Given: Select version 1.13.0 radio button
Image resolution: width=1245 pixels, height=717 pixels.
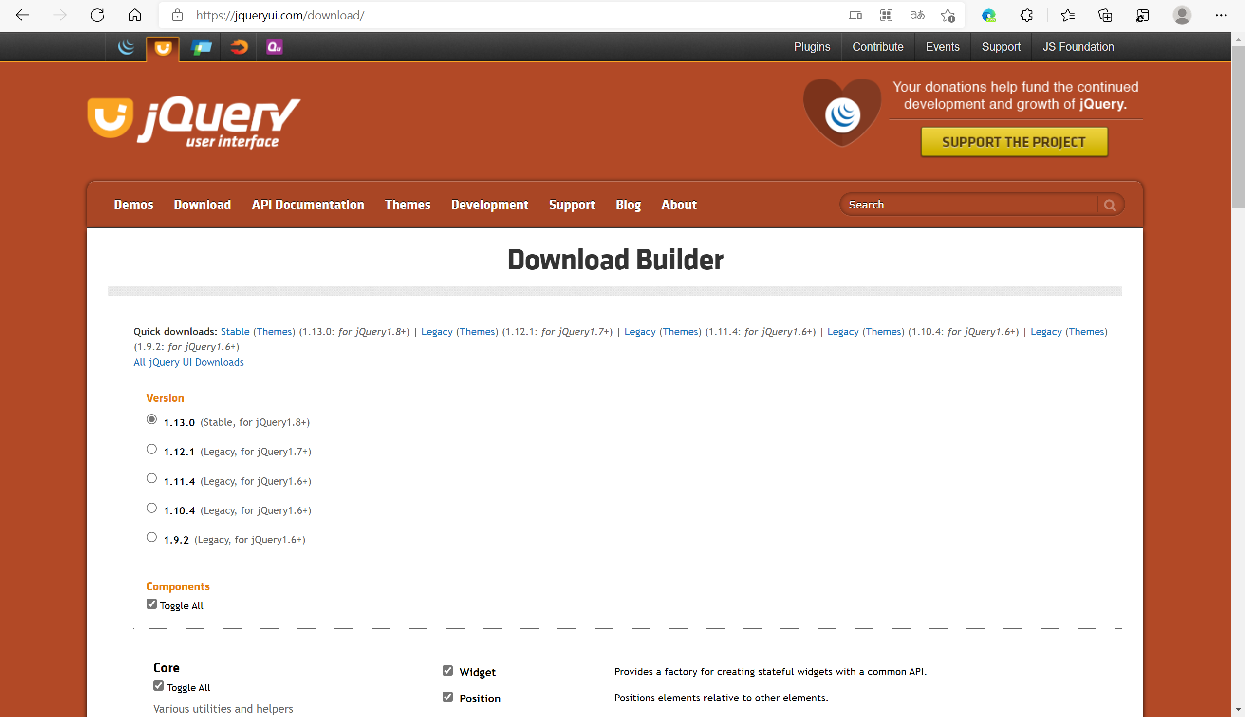Looking at the screenshot, I should [151, 419].
